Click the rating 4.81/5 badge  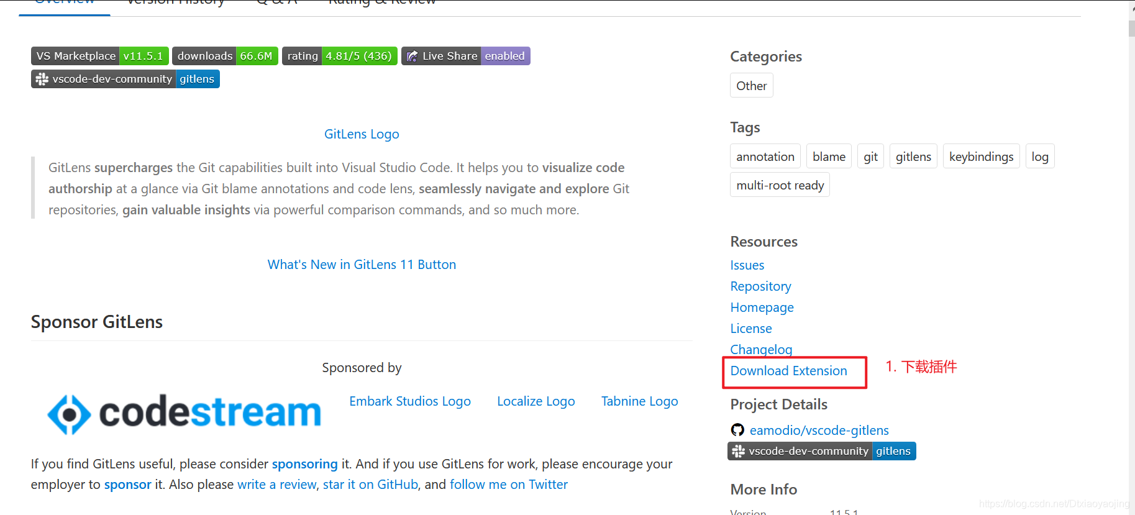[339, 56]
